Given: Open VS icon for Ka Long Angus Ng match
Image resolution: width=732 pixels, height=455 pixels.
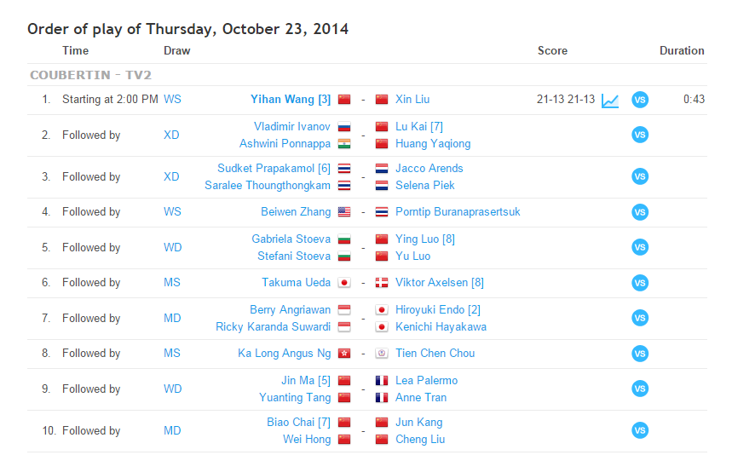Looking at the screenshot, I should 640,354.
